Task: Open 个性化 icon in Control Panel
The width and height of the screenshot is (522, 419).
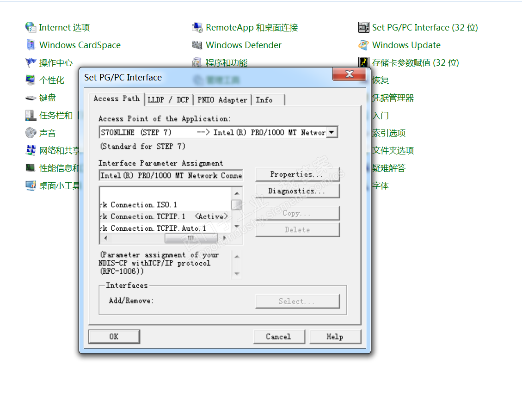Action: pos(31,80)
